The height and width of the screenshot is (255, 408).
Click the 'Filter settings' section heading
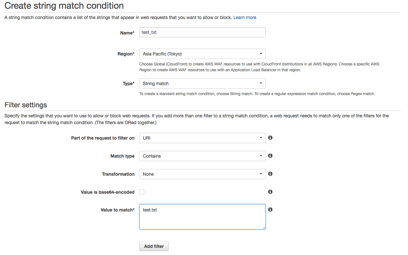point(26,105)
